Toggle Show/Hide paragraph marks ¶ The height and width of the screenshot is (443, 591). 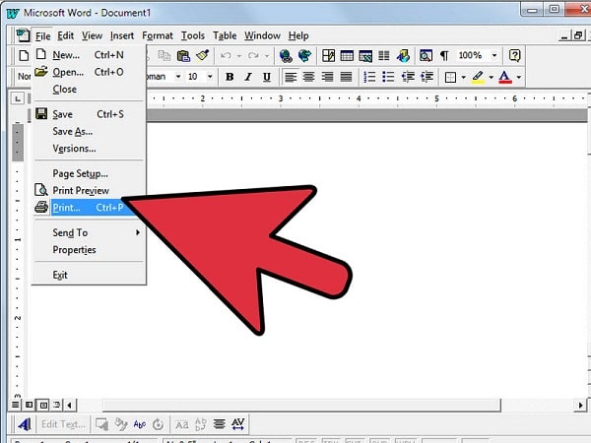(x=444, y=56)
